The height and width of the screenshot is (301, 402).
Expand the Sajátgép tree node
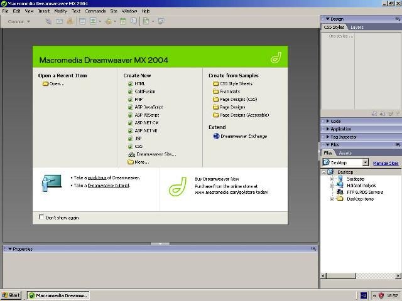click(332, 179)
